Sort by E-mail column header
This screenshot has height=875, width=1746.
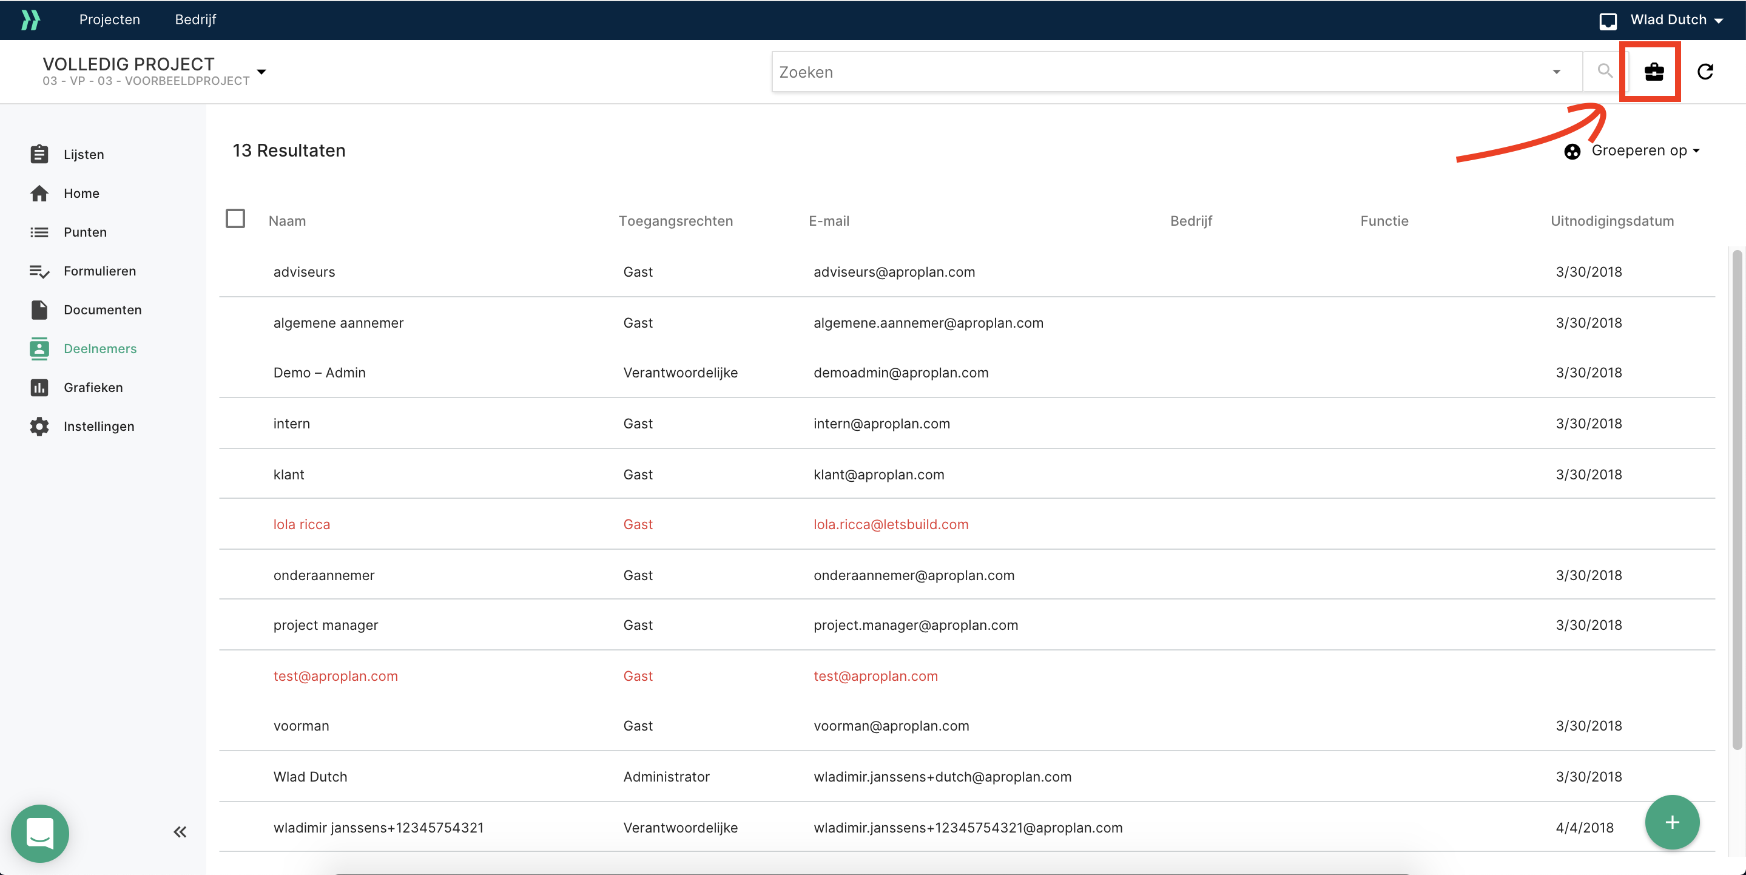tap(828, 221)
